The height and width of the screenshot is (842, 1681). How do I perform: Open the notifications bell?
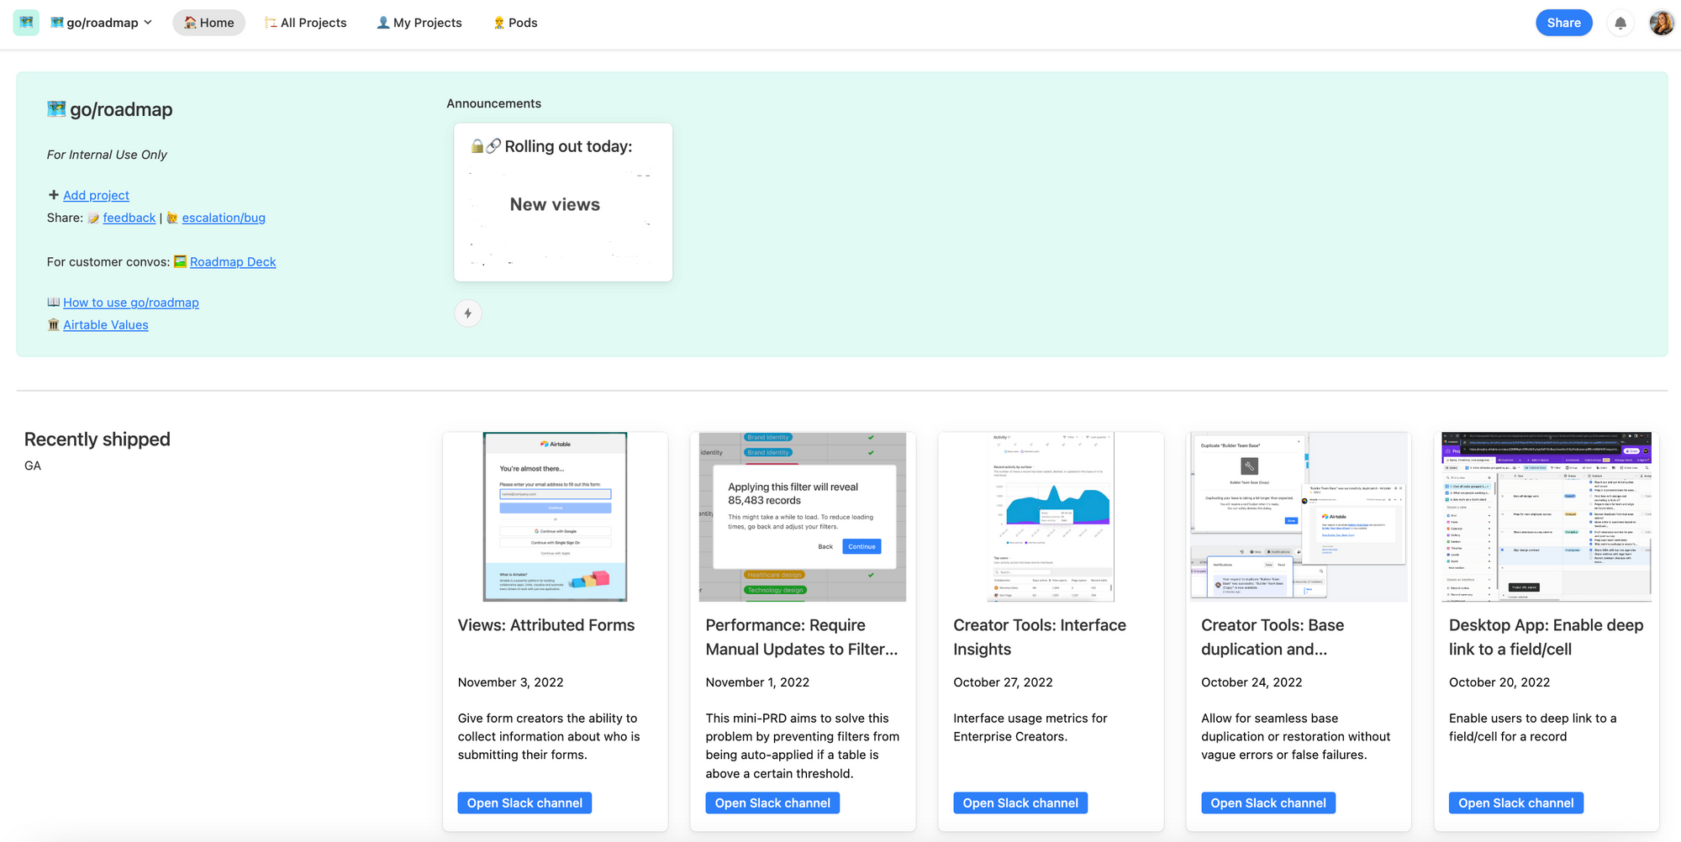coord(1620,24)
